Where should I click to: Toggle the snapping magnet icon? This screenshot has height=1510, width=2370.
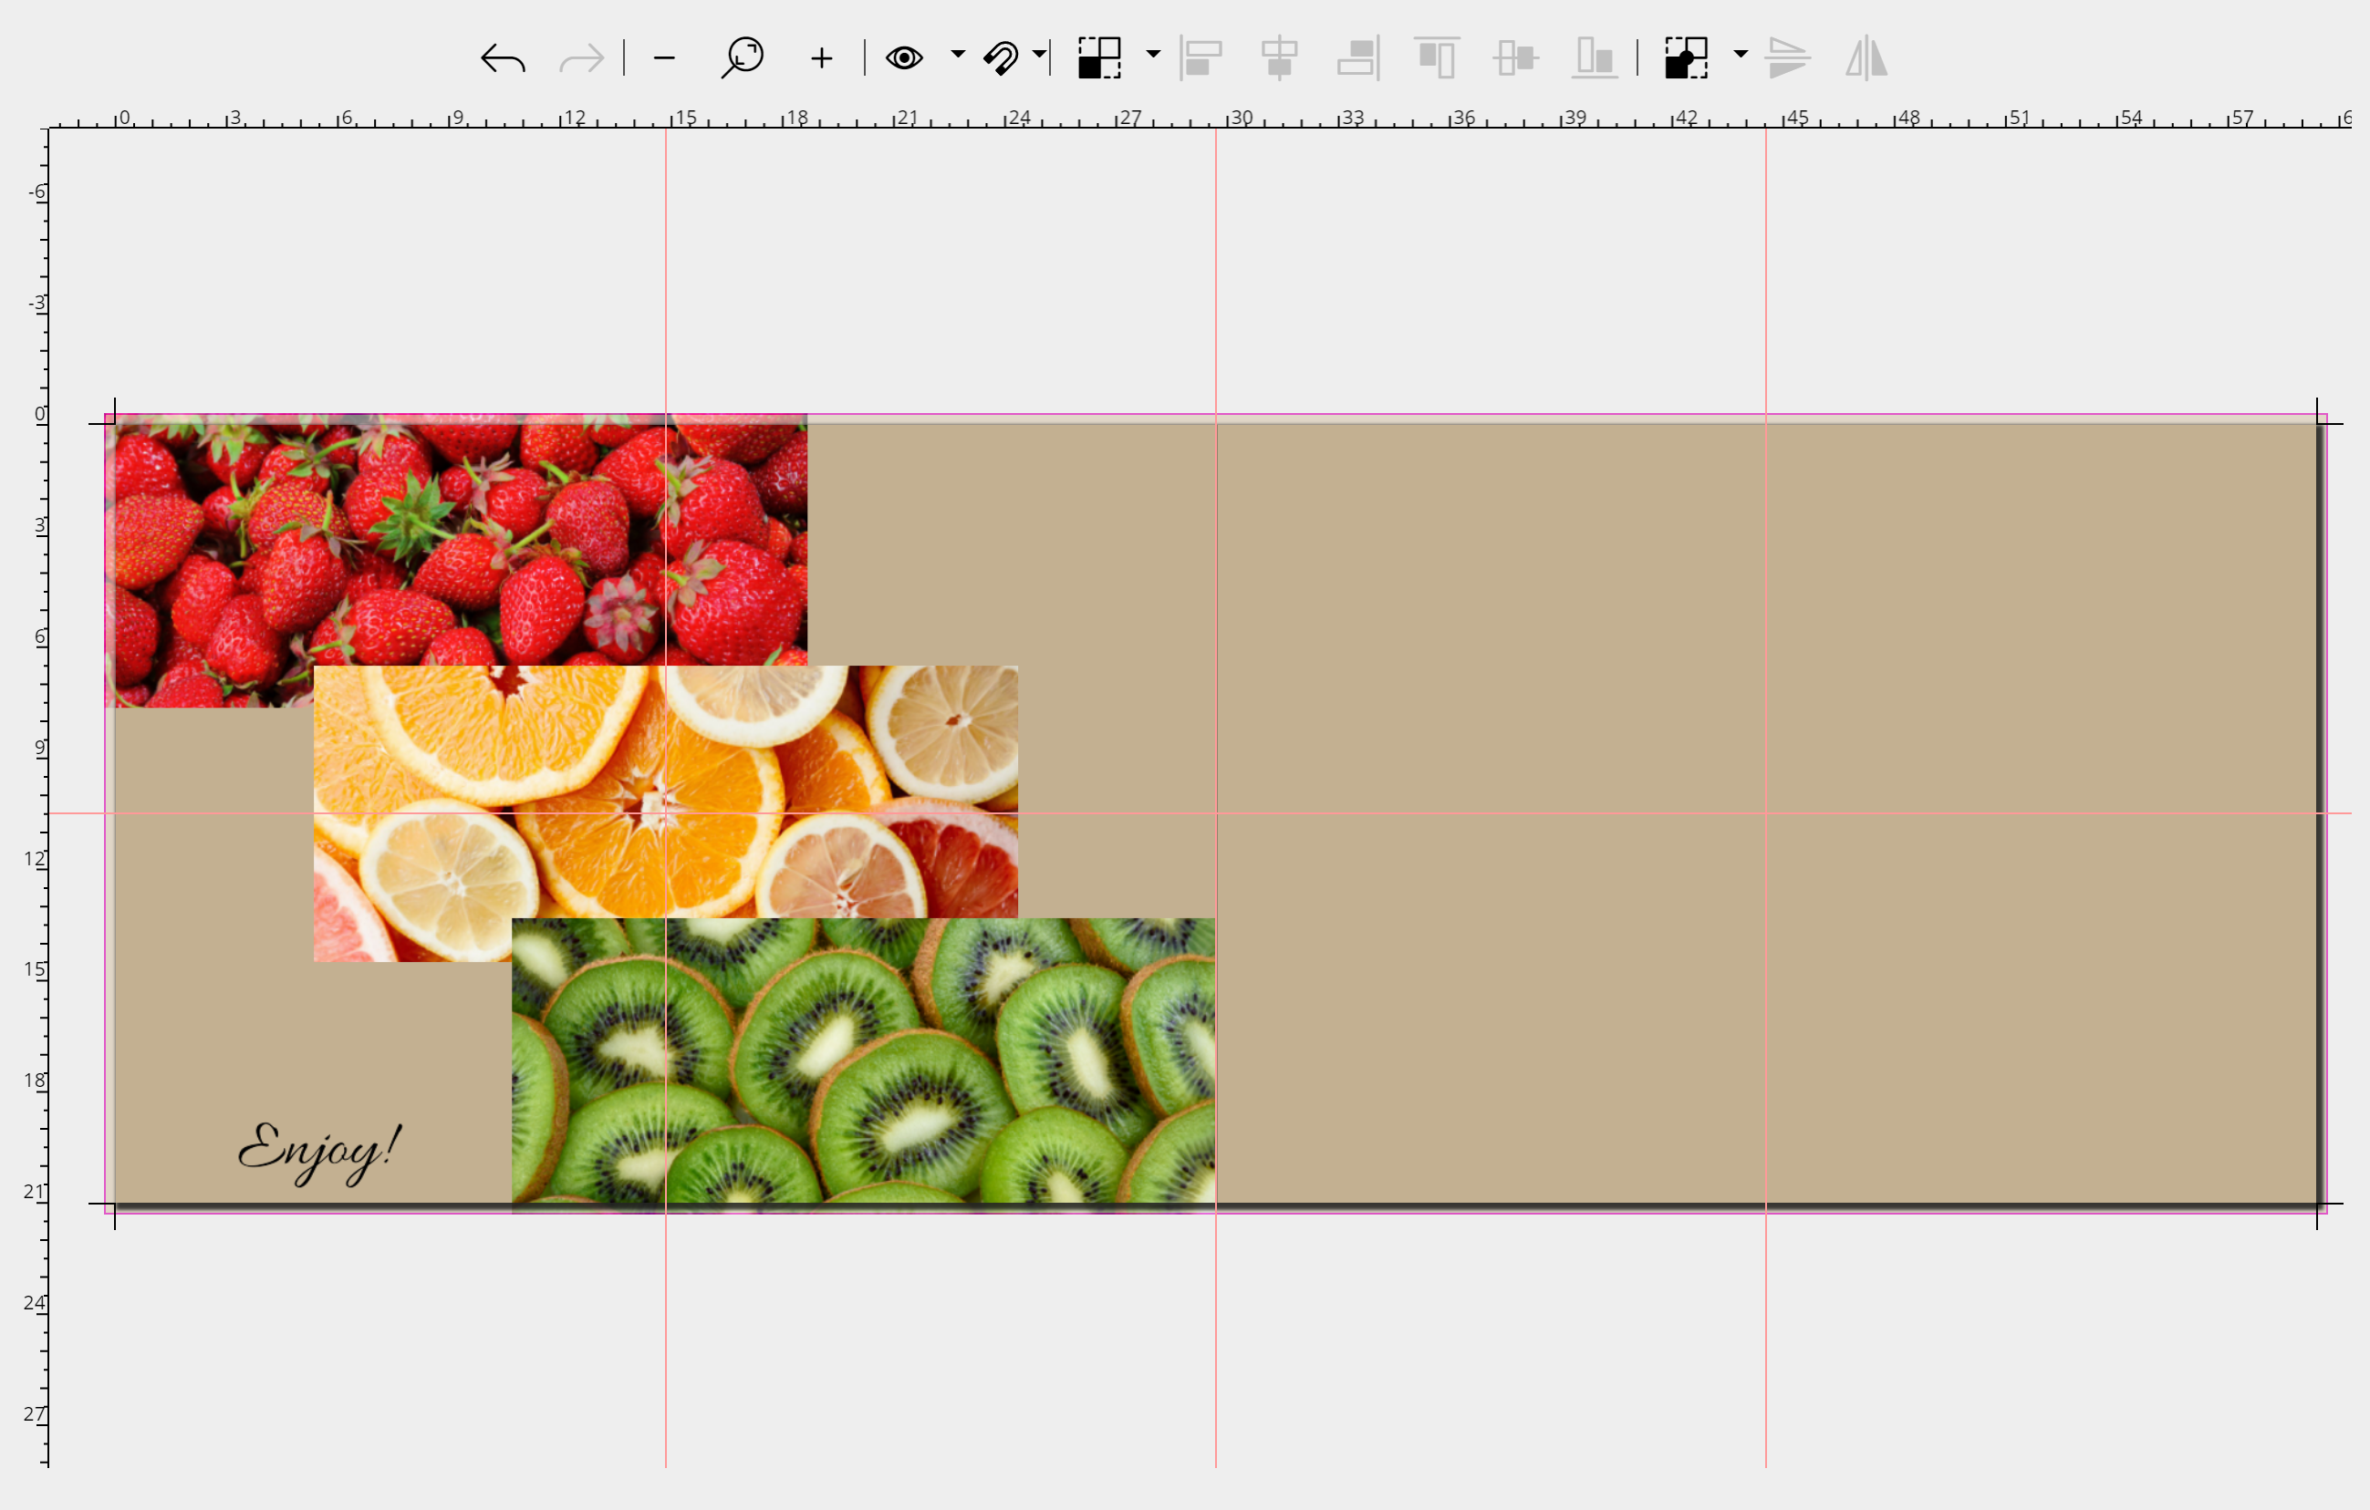tap(1002, 58)
